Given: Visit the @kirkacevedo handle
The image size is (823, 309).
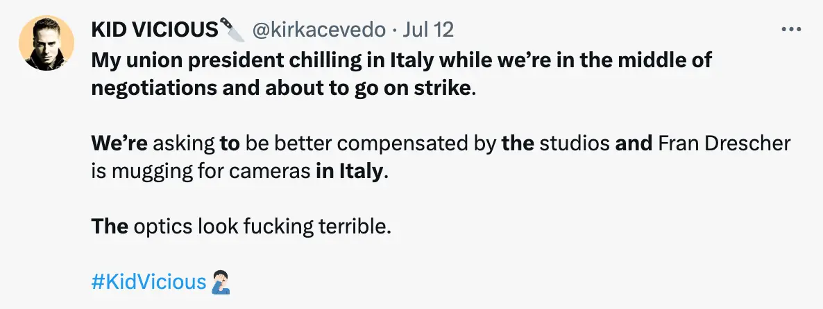Looking at the screenshot, I should click(x=319, y=30).
